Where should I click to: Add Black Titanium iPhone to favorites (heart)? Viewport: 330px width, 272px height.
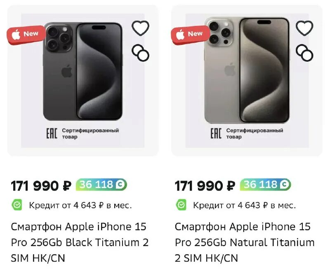tap(140, 28)
